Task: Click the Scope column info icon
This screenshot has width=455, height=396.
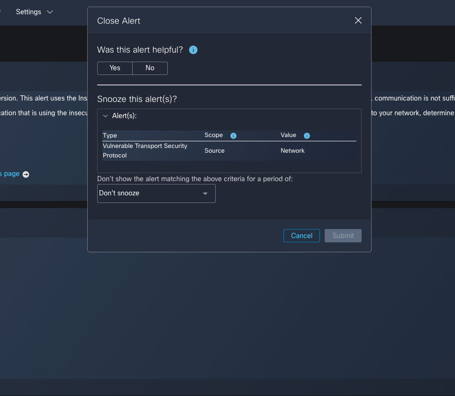Action: [x=233, y=136]
